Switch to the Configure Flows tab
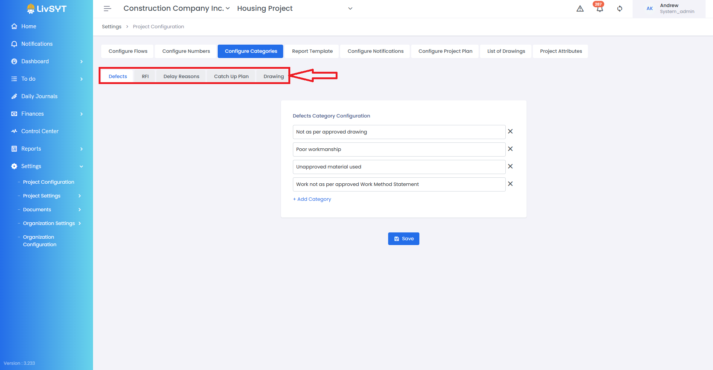Screen dimensions: 713x370 click(x=128, y=51)
